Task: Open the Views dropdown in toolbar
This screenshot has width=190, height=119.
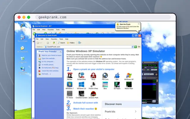Action: 80,43
